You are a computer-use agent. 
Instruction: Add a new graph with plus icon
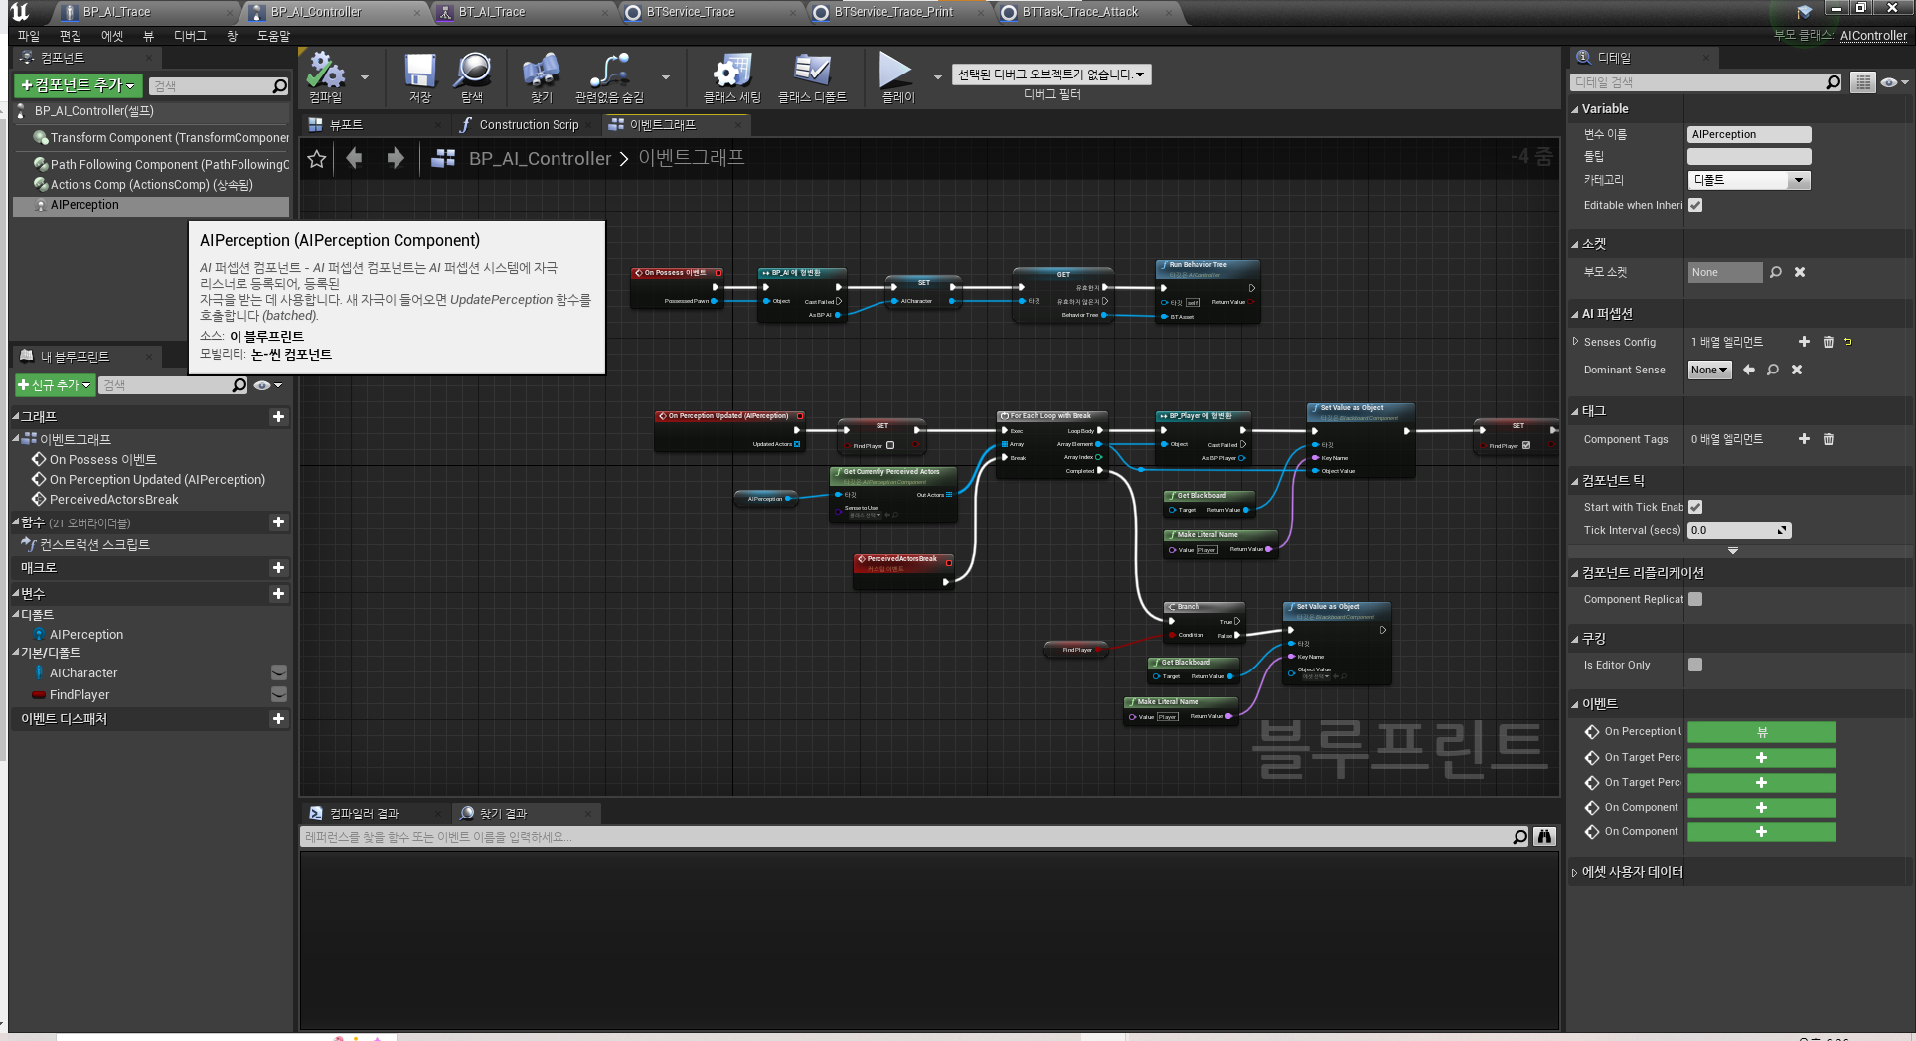pyautogui.click(x=278, y=417)
